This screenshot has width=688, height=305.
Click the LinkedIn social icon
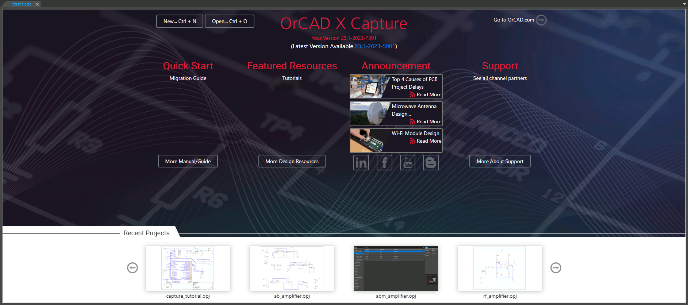click(361, 163)
